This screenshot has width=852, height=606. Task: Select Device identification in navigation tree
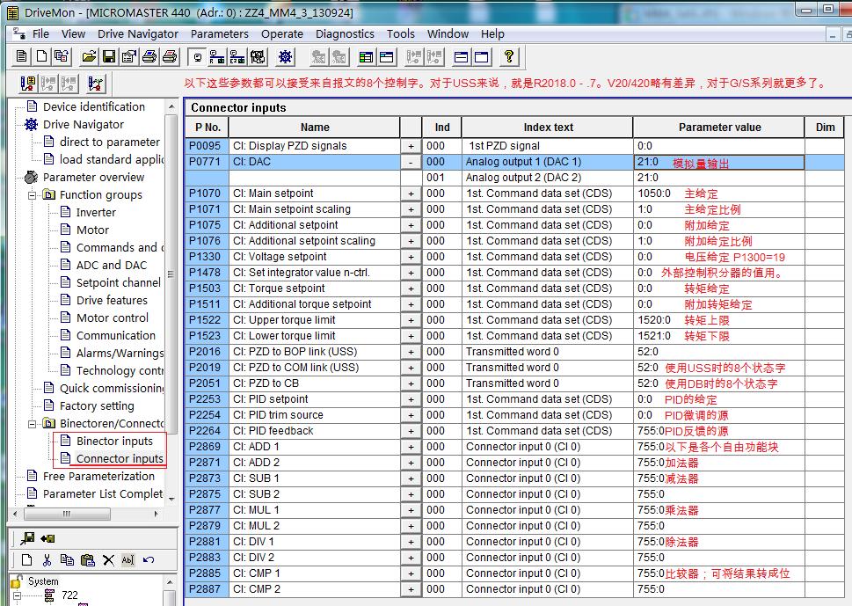coord(93,106)
